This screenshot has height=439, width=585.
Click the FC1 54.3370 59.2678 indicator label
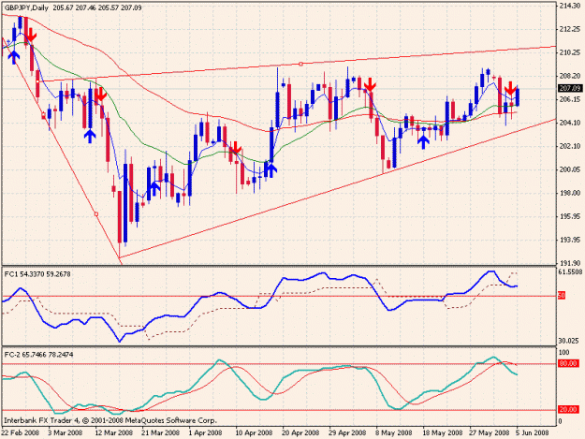37,274
